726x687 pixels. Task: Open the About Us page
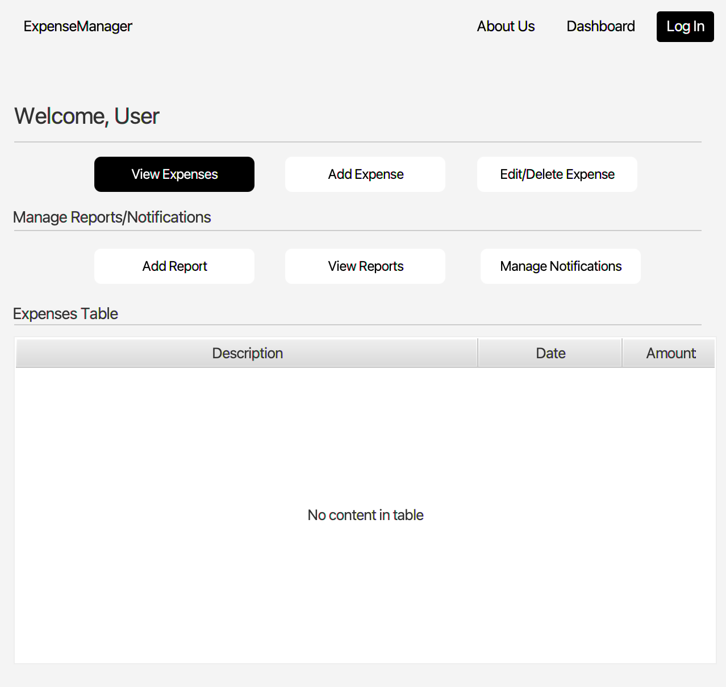[506, 26]
